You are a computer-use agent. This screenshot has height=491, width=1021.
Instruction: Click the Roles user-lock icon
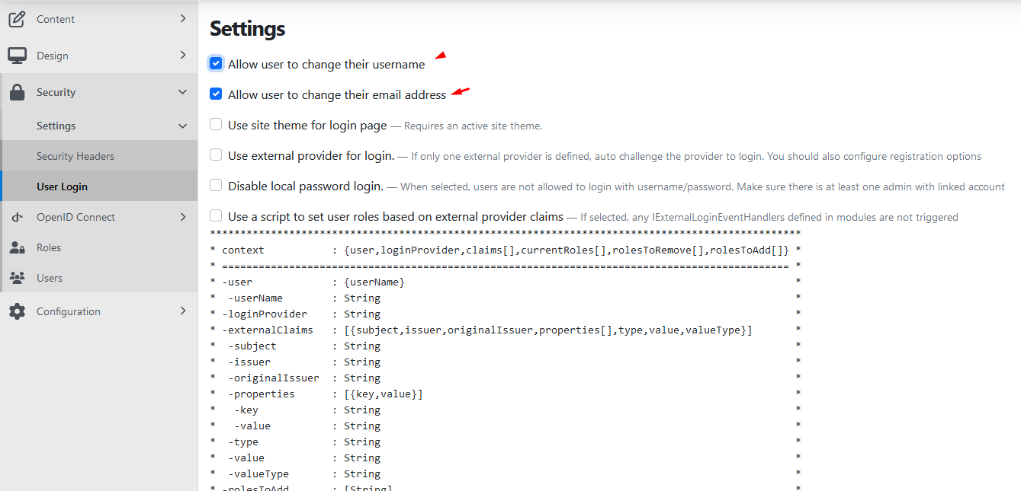click(17, 247)
